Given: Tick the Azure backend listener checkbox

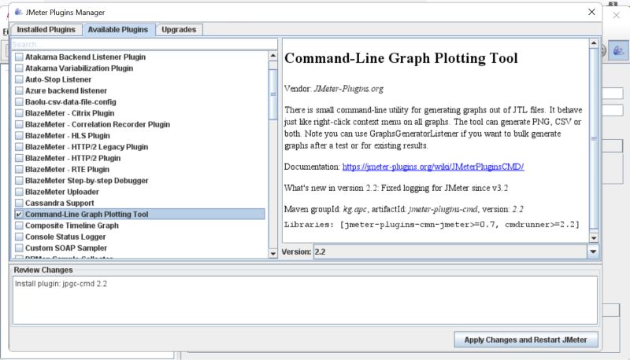Looking at the screenshot, I should (19, 90).
